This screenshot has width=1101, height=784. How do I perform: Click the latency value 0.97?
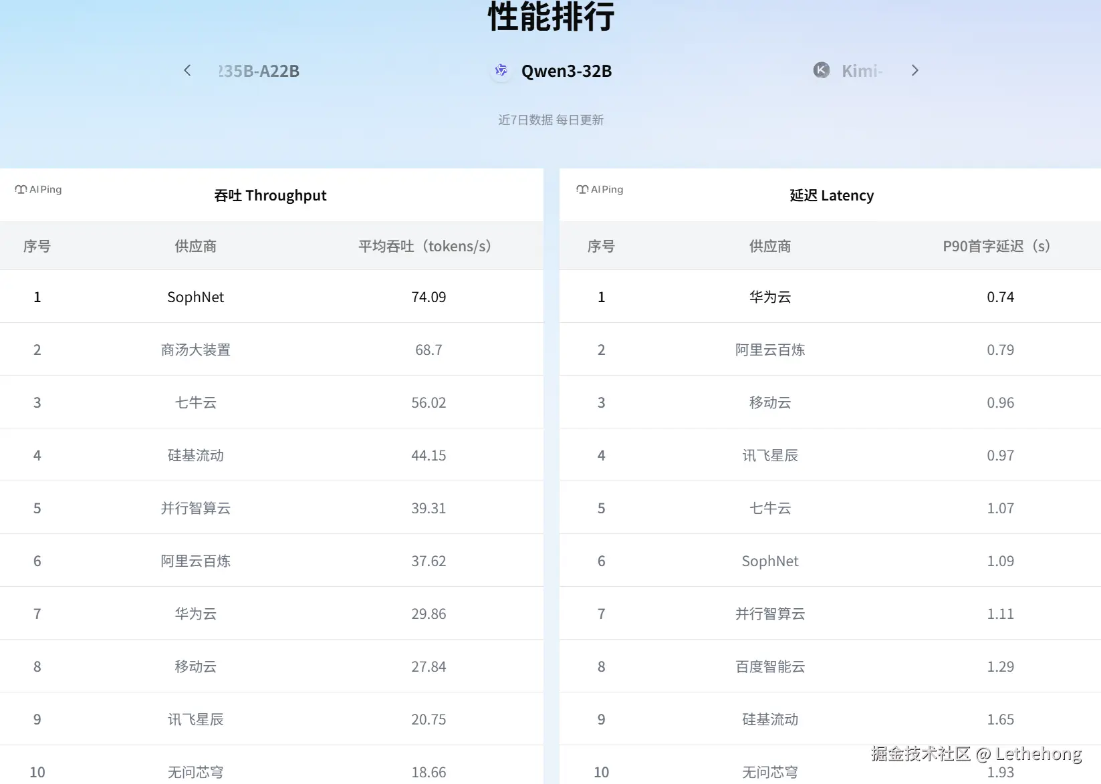1001,455
